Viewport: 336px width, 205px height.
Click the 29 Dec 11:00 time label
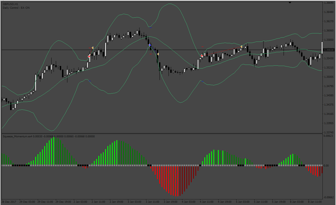tap(45, 202)
